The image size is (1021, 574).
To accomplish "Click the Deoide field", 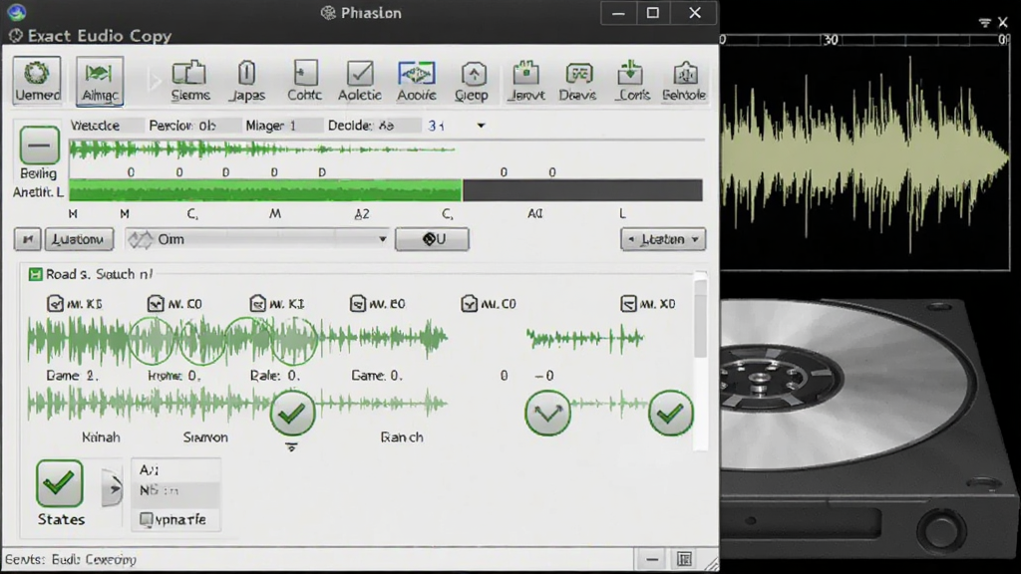I will 373,126.
